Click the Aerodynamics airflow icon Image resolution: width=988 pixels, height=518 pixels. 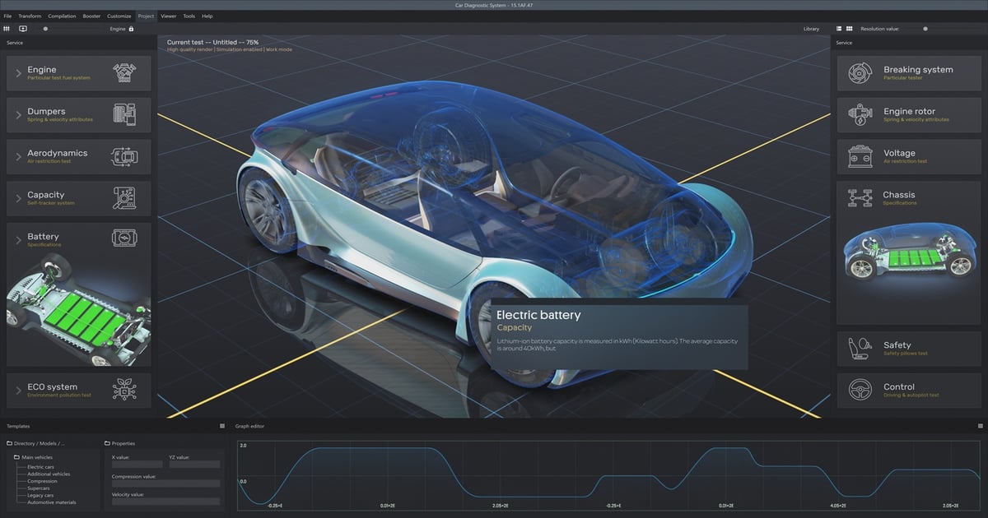[x=124, y=156]
